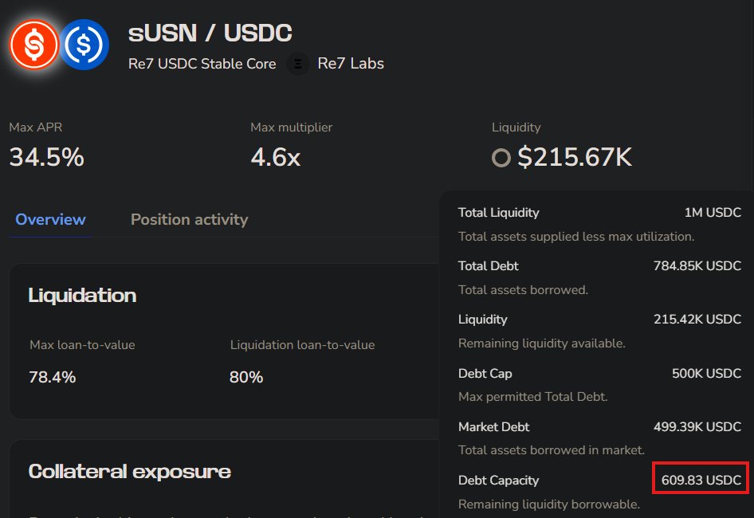754x518 pixels.
Task: Click the 784.85K USDC total debt value
Action: [x=697, y=266]
